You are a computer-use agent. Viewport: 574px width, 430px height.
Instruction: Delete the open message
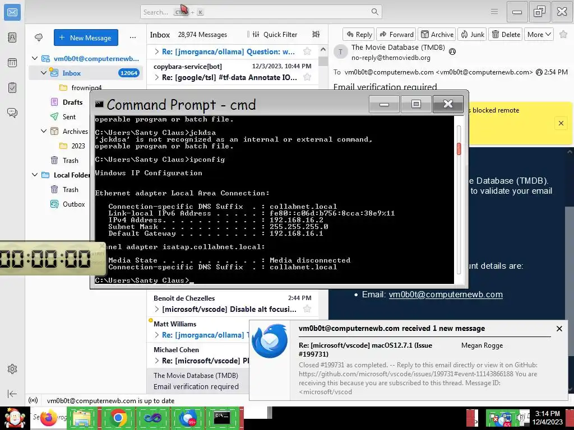(506, 34)
